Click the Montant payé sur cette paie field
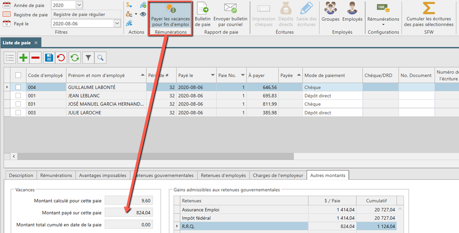This screenshot has width=459, height=233. (x=129, y=213)
